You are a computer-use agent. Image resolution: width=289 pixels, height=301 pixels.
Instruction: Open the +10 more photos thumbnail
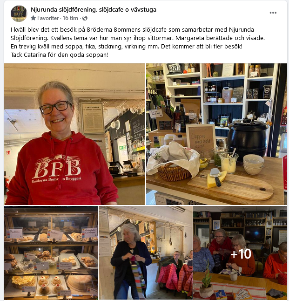tap(240, 253)
